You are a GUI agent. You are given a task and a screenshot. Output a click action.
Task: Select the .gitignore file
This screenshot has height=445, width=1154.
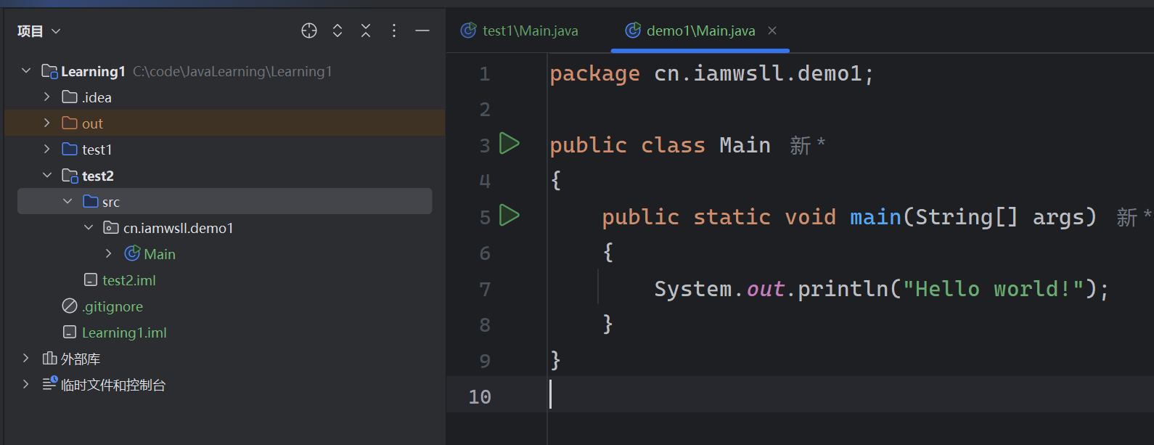112,306
